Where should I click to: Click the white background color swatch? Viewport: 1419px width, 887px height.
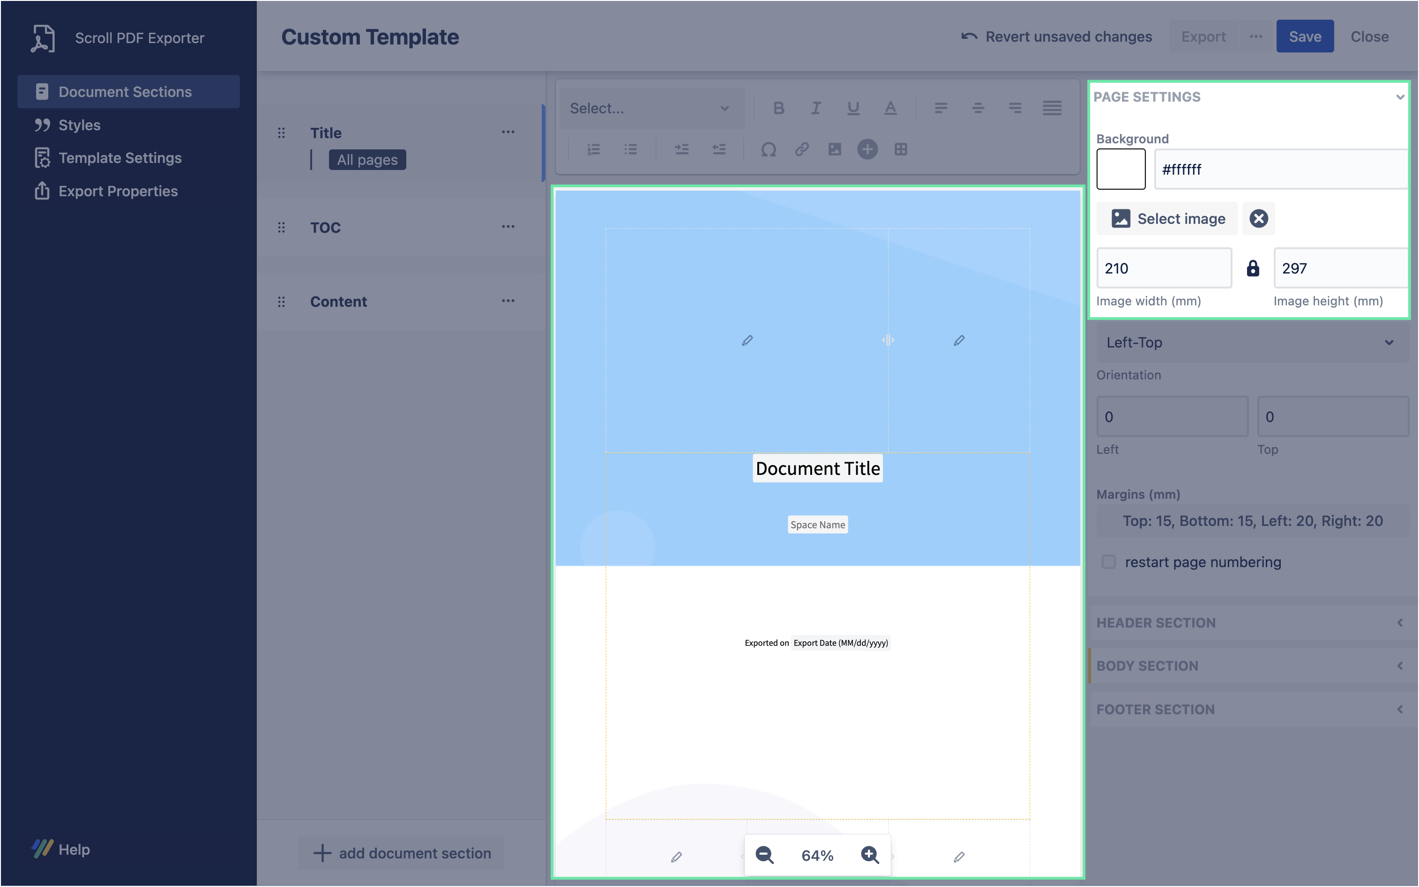(x=1120, y=169)
